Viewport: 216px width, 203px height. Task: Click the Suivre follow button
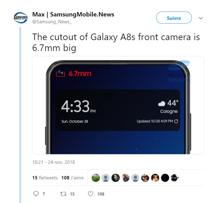point(174,17)
